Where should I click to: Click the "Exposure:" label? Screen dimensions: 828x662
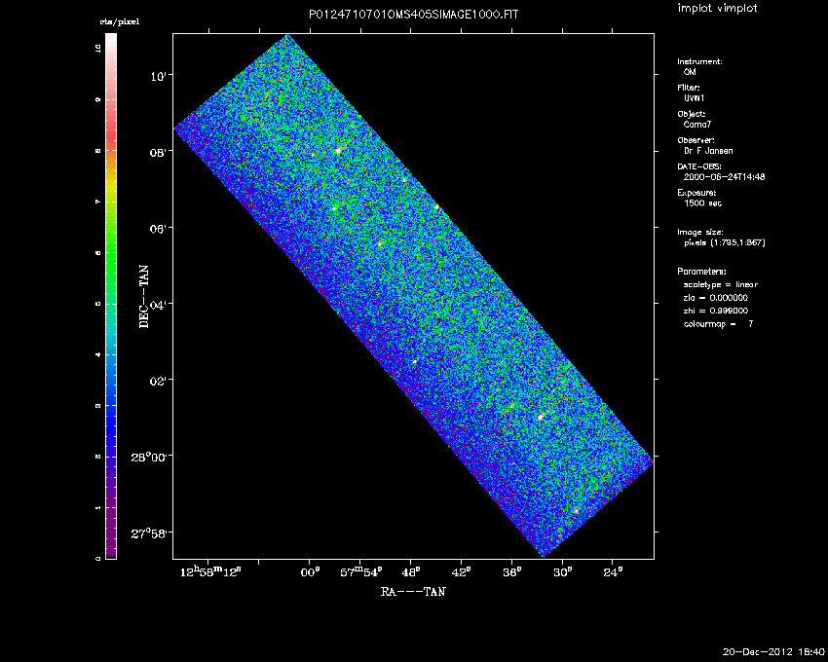[696, 193]
